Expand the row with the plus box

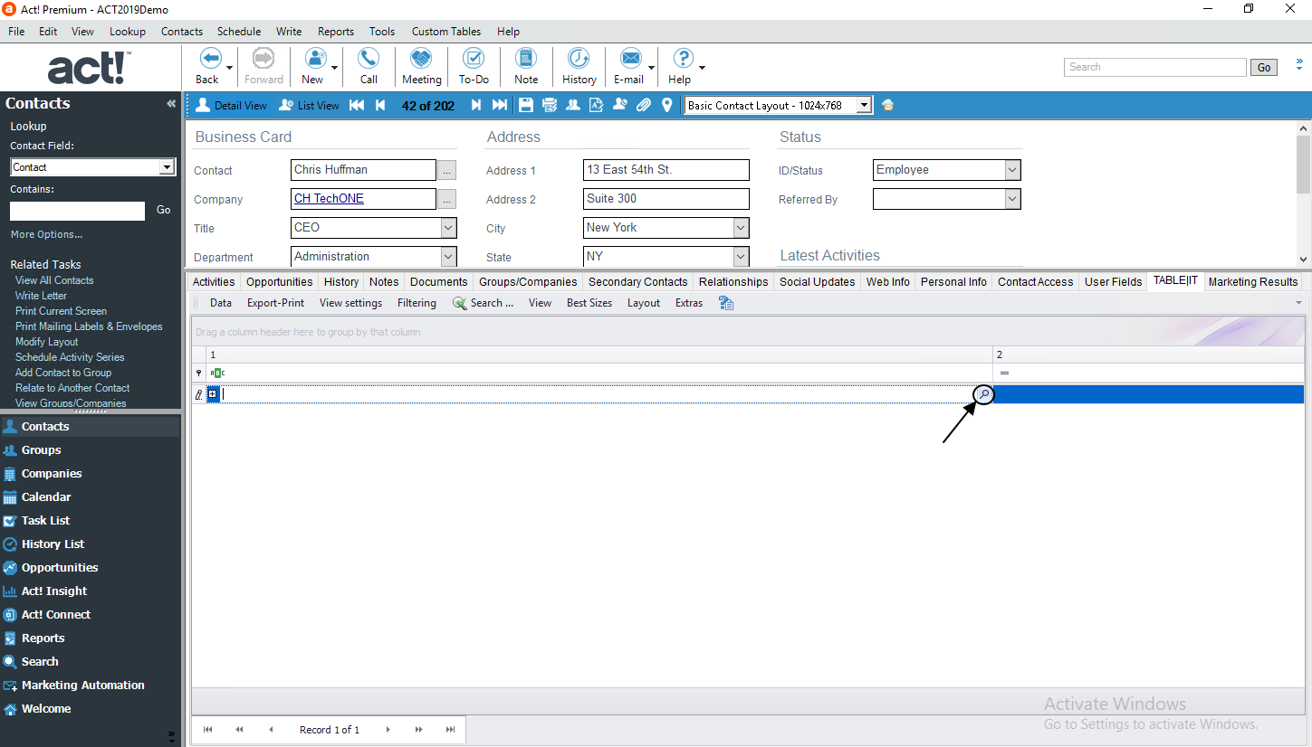coord(213,394)
